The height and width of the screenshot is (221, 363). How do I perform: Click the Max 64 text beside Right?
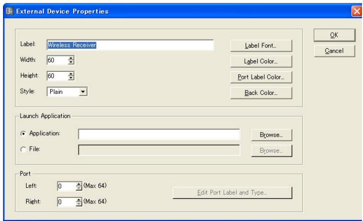pyautogui.click(x=95, y=201)
